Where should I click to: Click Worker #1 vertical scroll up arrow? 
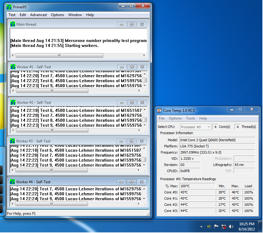145,74
